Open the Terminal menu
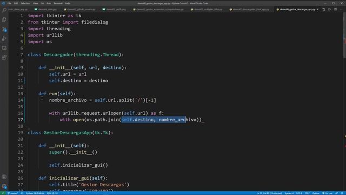This screenshot has height=195, width=346. pyautogui.click(x=58, y=3)
